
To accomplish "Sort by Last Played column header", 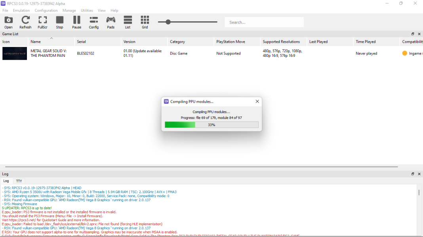I will (330, 42).
